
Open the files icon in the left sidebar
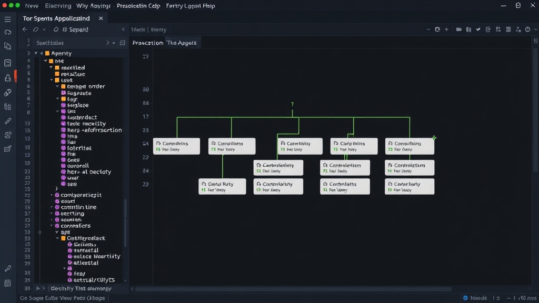coord(7,46)
